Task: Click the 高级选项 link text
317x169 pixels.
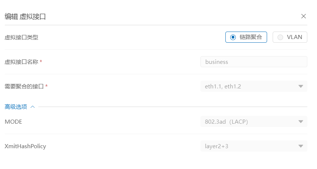Action: pos(16,107)
